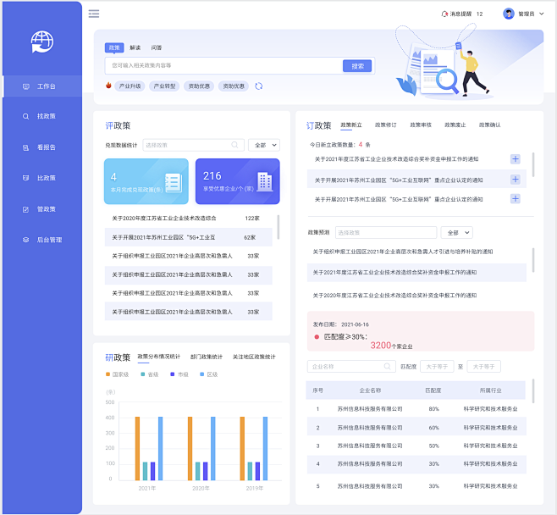Click first 大于等于 匹配度 field

(x=437, y=367)
